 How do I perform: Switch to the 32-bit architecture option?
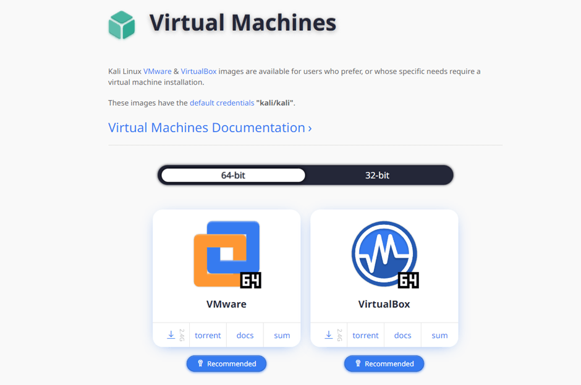pos(377,175)
